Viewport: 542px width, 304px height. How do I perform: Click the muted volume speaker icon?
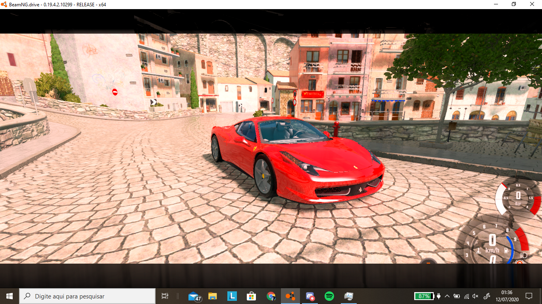click(x=476, y=296)
